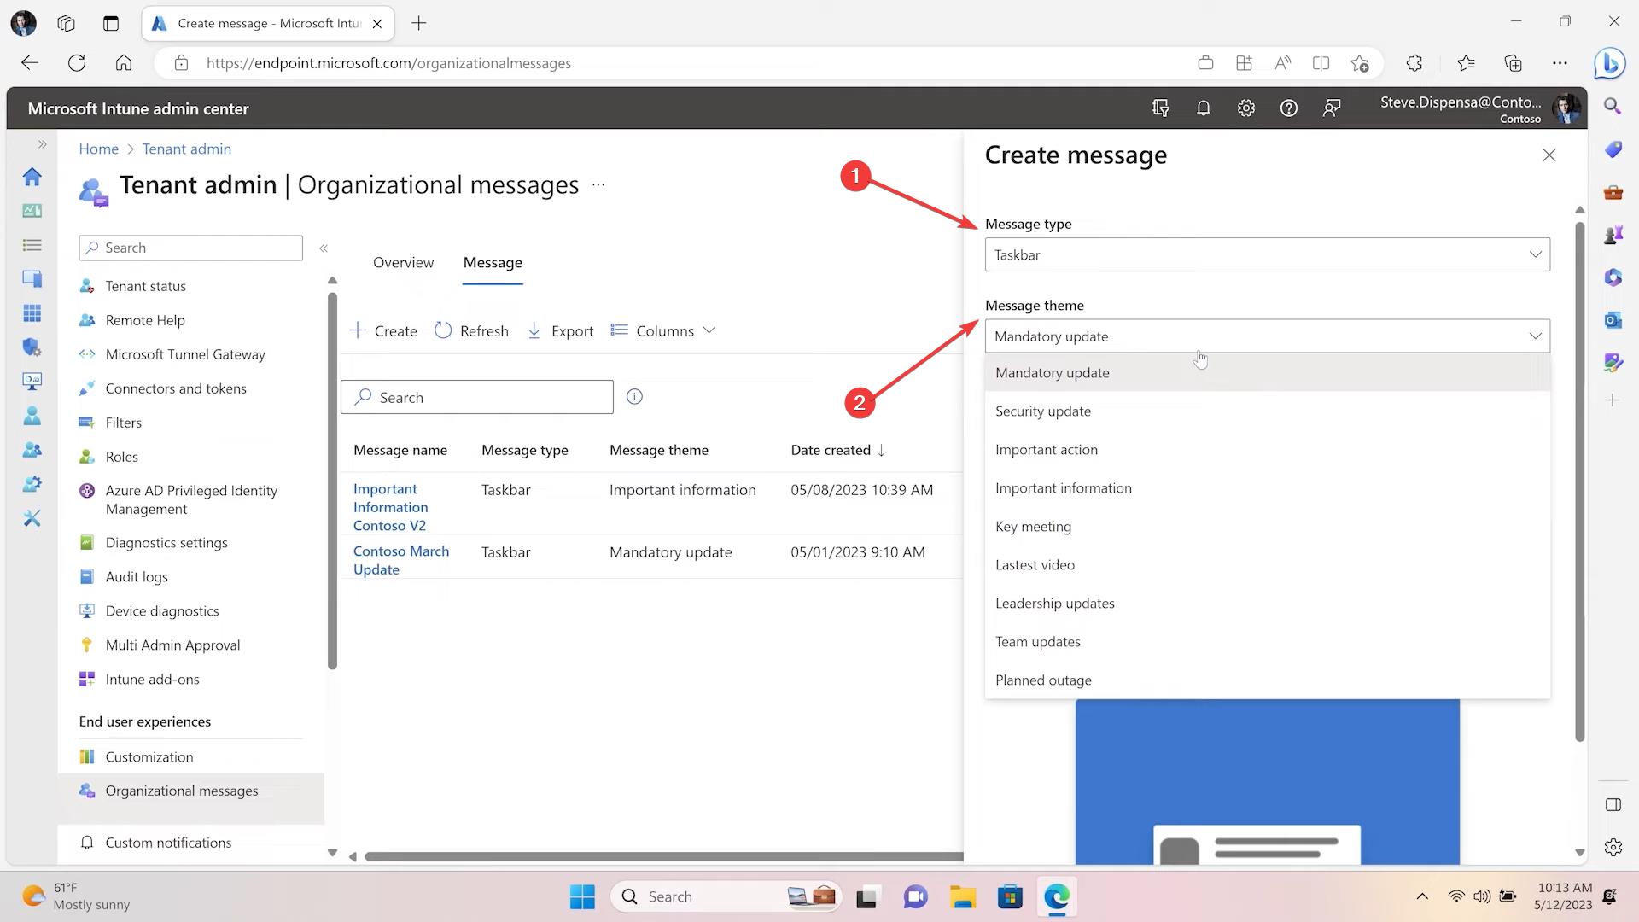Click info icon beside message search

[634, 397]
